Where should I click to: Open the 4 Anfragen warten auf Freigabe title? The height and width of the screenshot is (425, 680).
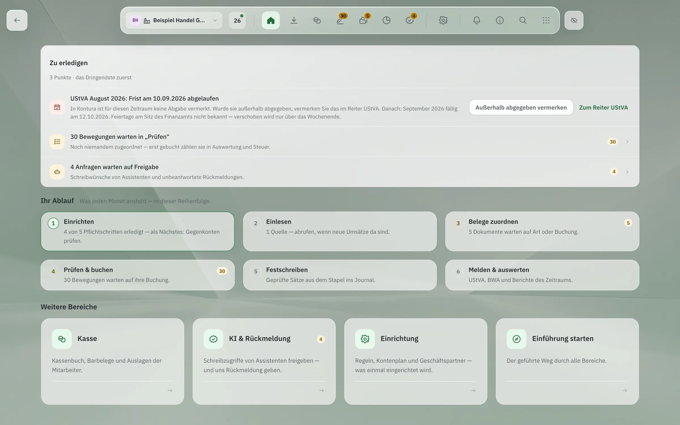click(114, 167)
